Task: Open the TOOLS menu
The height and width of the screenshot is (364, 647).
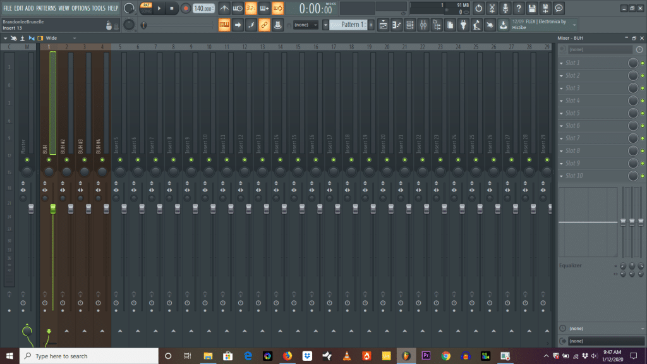Action: click(99, 8)
